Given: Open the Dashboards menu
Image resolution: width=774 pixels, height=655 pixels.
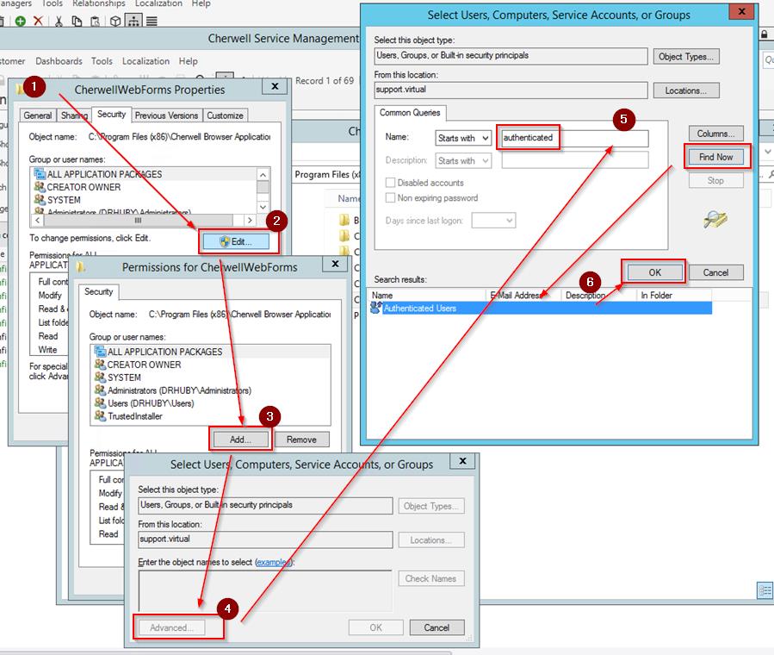Looking at the screenshot, I should [59, 61].
